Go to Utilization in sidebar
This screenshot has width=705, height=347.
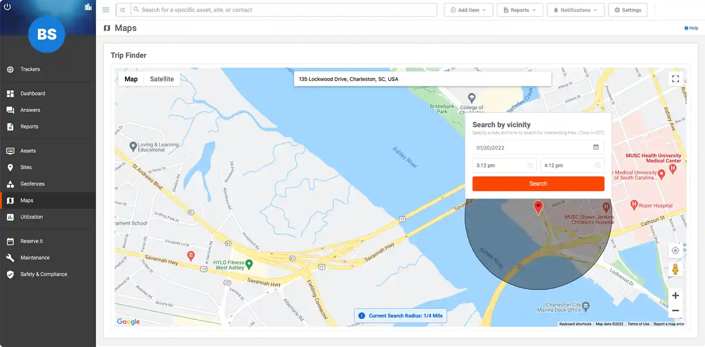[x=31, y=217]
